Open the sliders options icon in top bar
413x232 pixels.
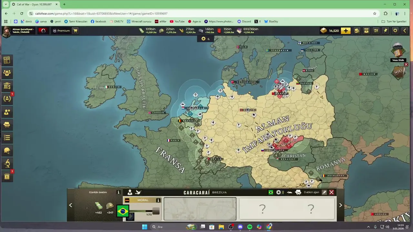(376, 31)
